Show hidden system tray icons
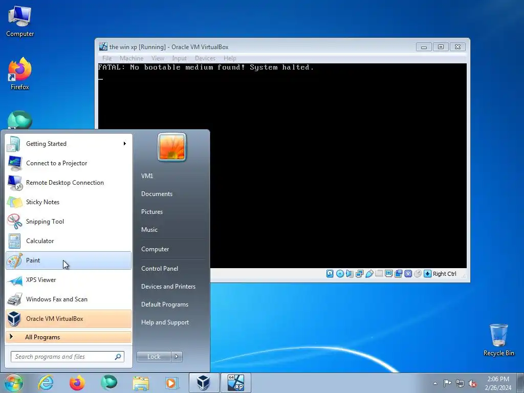This screenshot has width=524, height=393. coord(435,383)
